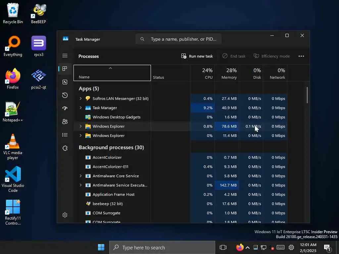This screenshot has height=254, width=339.
Task: Open the Performance page icon
Action: pyautogui.click(x=65, y=82)
